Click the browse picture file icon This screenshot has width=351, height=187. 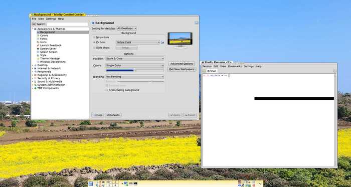tap(162, 42)
